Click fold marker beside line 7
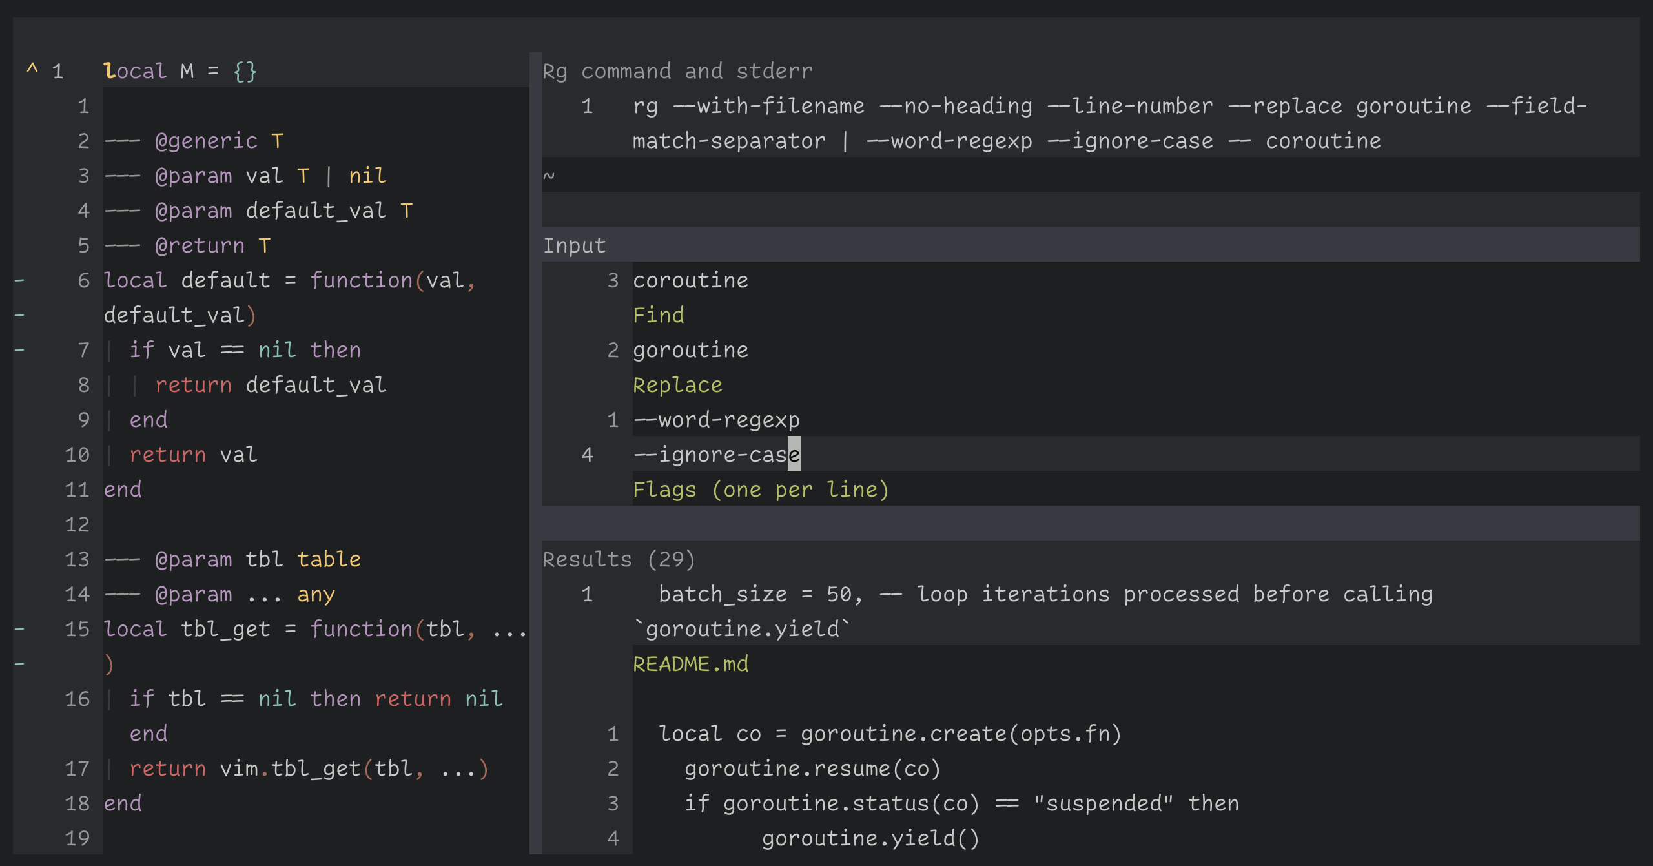 click(x=19, y=350)
